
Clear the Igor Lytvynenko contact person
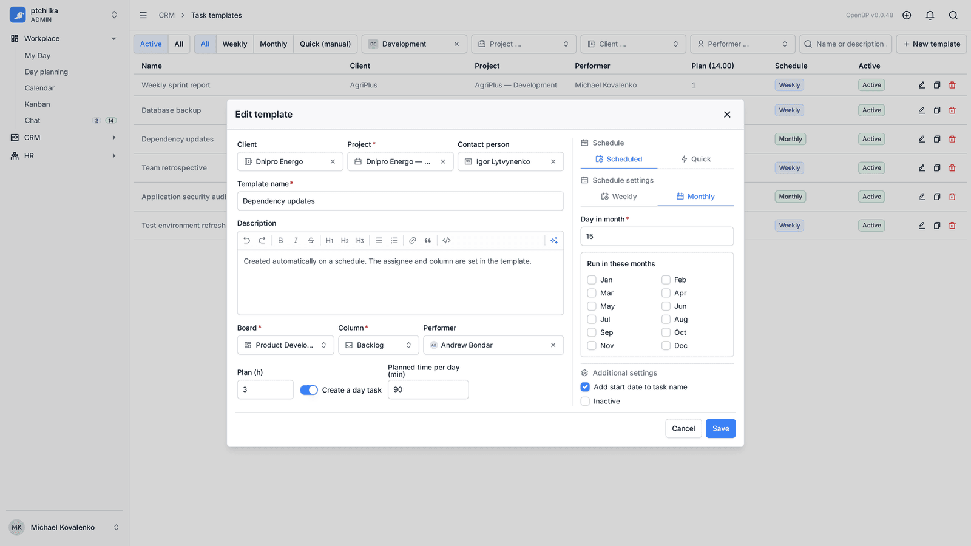pyautogui.click(x=553, y=161)
